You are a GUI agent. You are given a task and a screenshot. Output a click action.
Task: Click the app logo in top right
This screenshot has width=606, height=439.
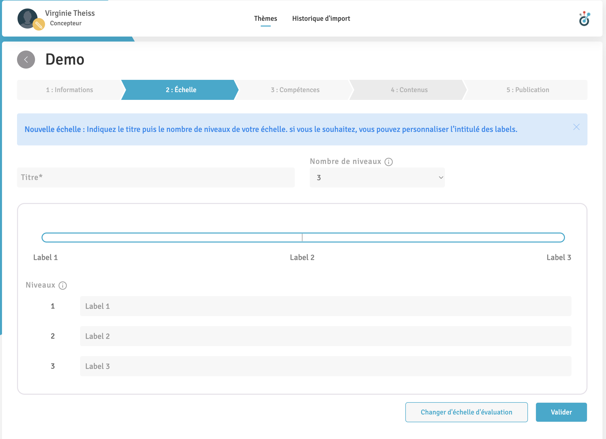click(584, 19)
